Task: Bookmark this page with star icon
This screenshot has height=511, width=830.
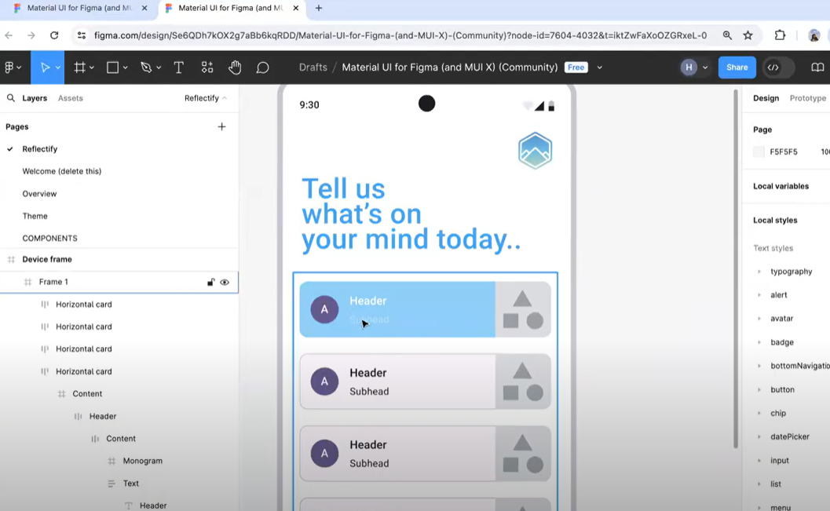Action: (748, 35)
